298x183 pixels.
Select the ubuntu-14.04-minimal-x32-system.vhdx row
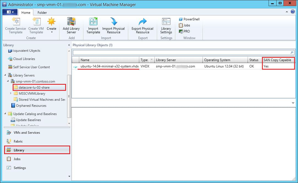coord(110,66)
